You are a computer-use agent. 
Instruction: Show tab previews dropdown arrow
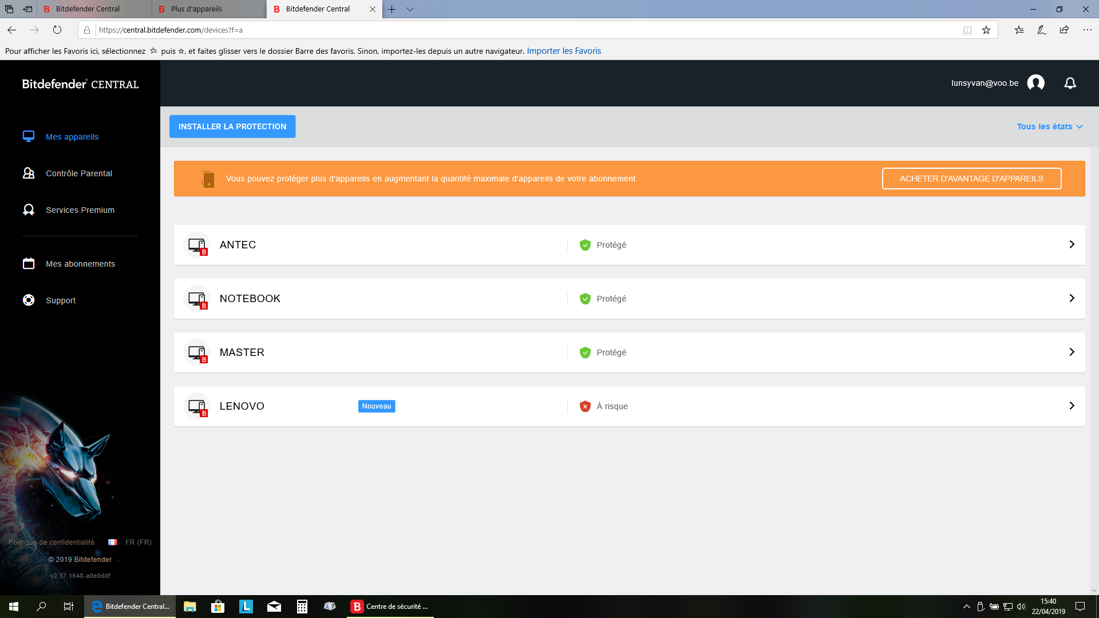(x=410, y=9)
